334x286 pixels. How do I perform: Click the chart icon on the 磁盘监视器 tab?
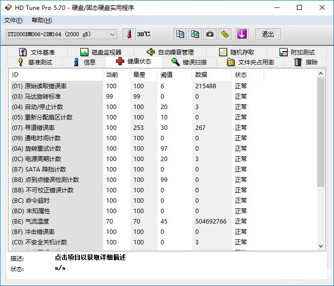pyautogui.click(x=84, y=52)
